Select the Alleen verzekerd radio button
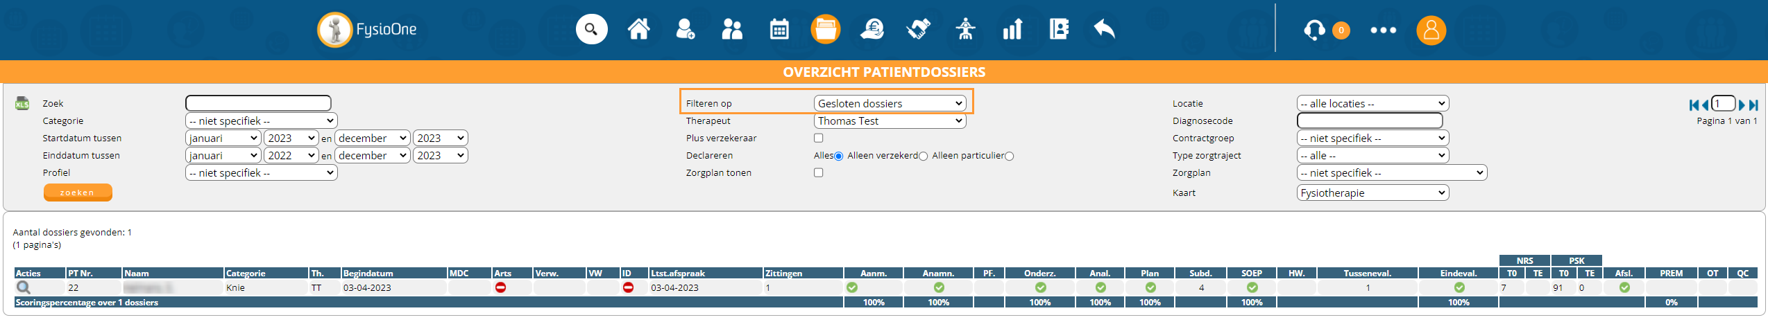1768x331 pixels. (923, 156)
